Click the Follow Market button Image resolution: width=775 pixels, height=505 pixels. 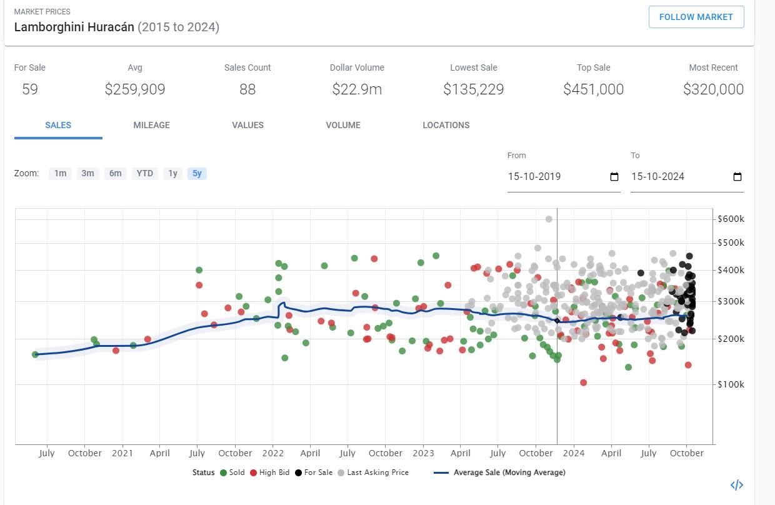pyautogui.click(x=696, y=17)
